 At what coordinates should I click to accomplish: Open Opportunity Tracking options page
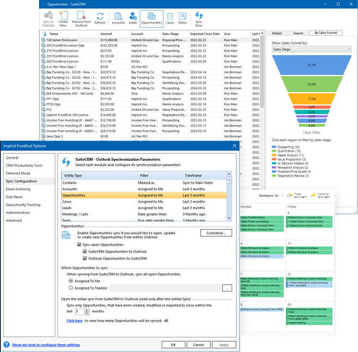(x=23, y=205)
